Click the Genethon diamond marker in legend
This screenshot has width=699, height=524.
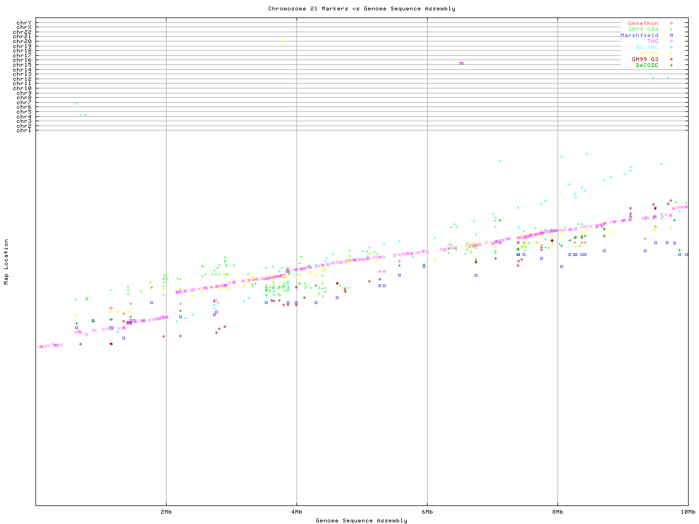click(671, 23)
